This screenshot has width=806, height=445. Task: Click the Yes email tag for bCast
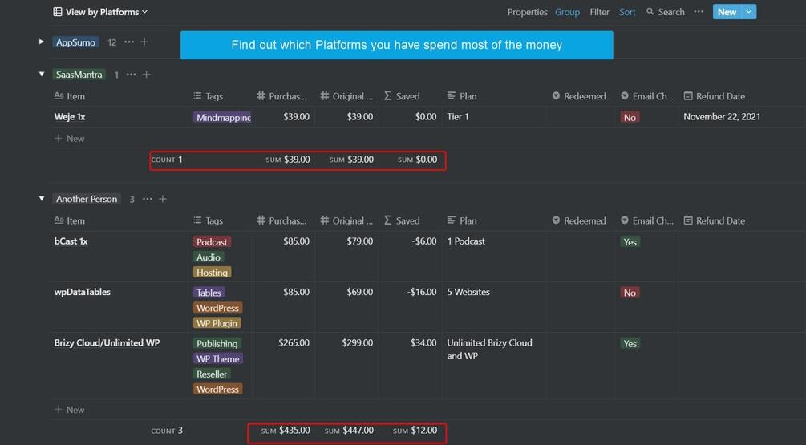[x=630, y=241]
